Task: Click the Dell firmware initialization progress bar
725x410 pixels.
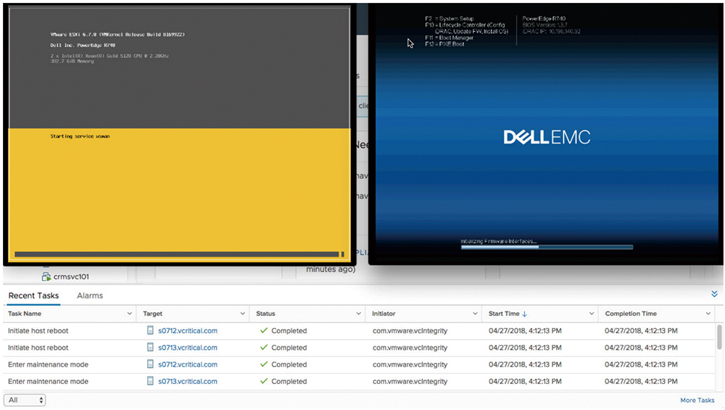Action: point(547,247)
